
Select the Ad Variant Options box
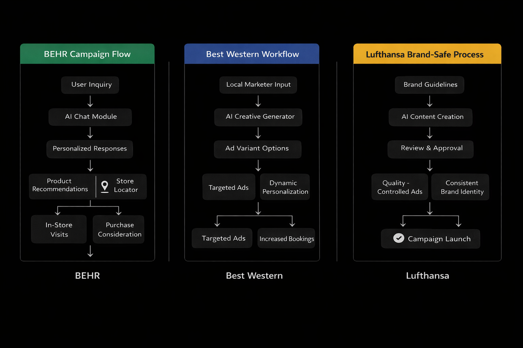tap(257, 149)
